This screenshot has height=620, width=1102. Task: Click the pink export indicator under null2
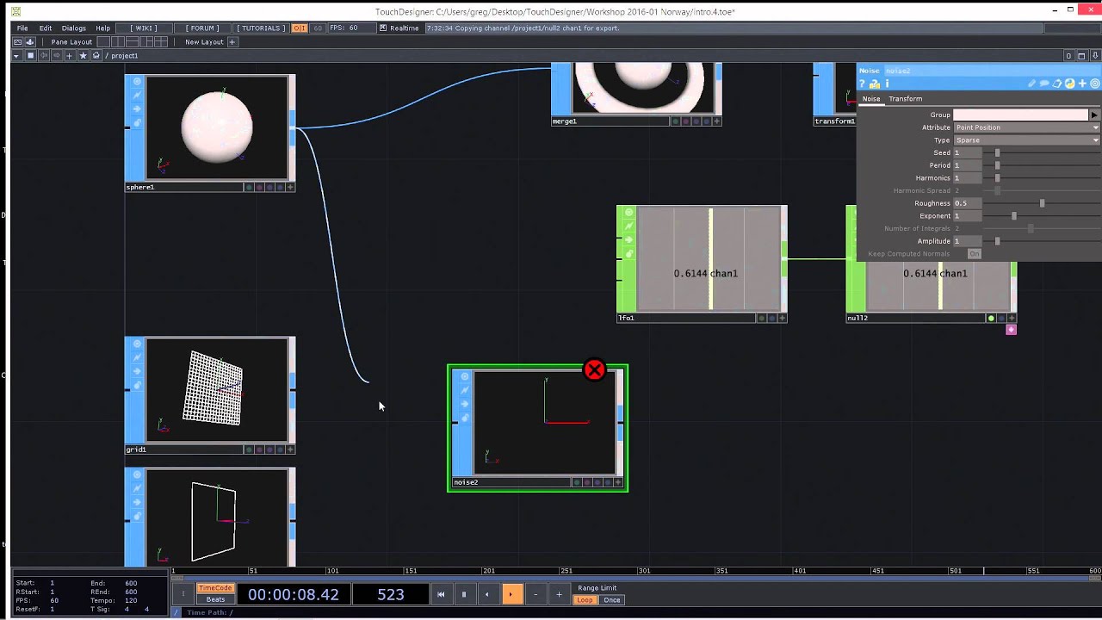coord(1011,329)
